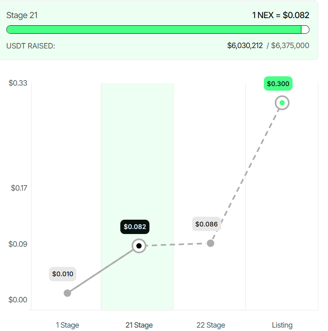This screenshot has width=328, height=331.
Task: Select the 22 Stage axis label
Action: [x=211, y=325]
